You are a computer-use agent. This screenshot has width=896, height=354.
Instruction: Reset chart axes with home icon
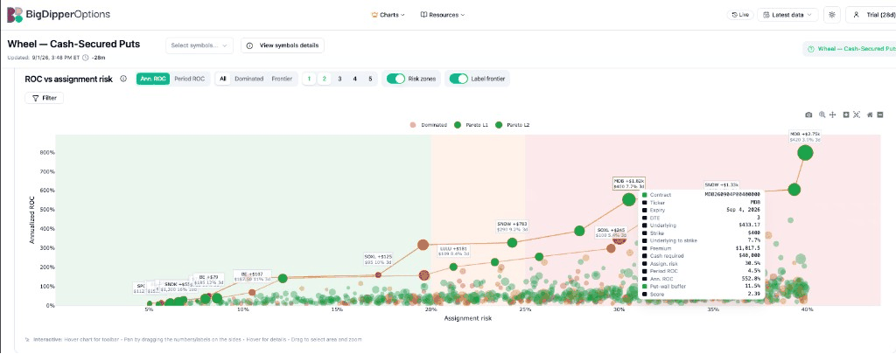point(870,115)
